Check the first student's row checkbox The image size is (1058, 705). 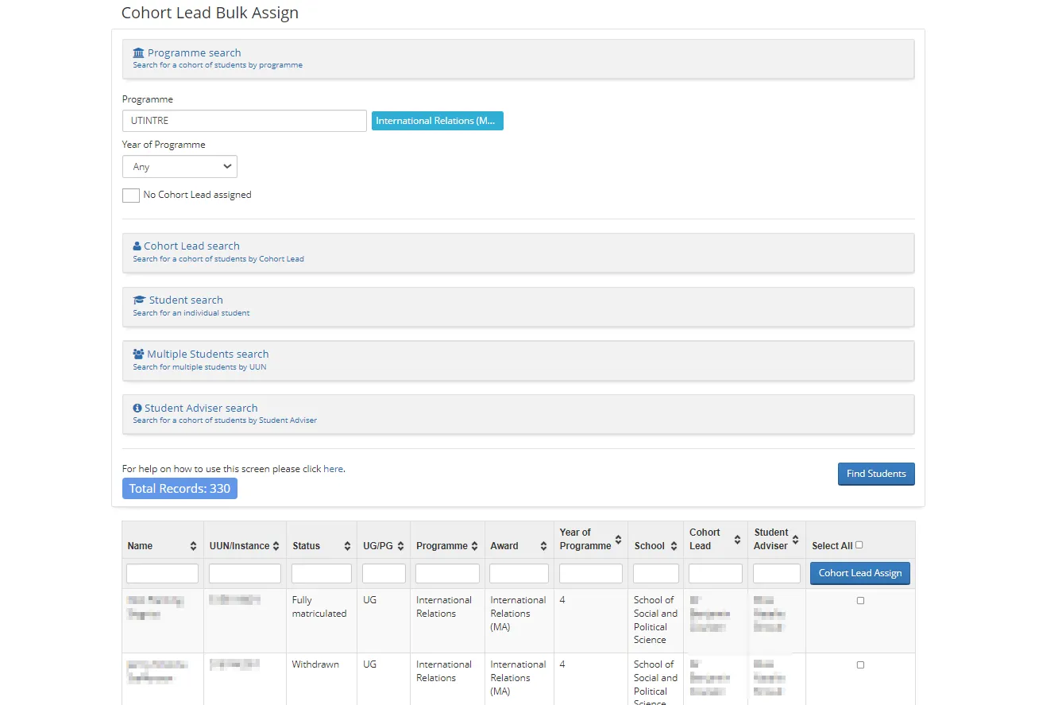pyautogui.click(x=860, y=601)
